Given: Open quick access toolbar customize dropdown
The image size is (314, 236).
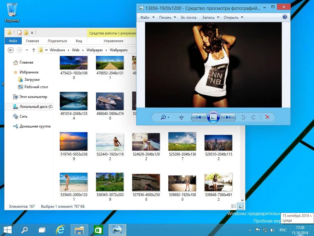Looking at the screenshot, I should point(32,33).
